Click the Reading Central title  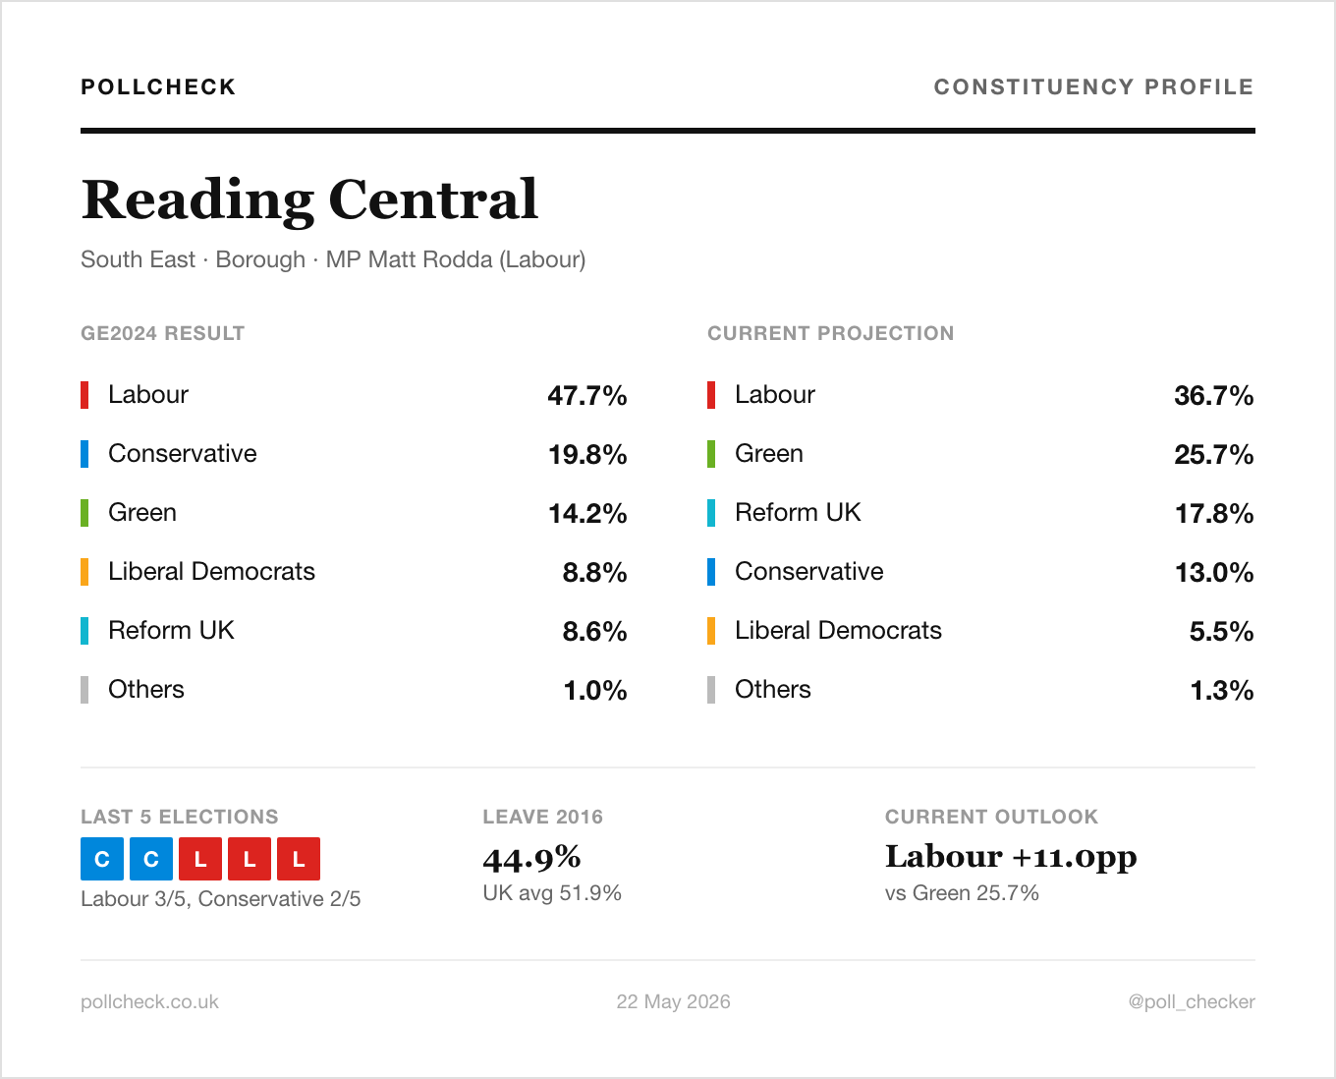pos(309,199)
